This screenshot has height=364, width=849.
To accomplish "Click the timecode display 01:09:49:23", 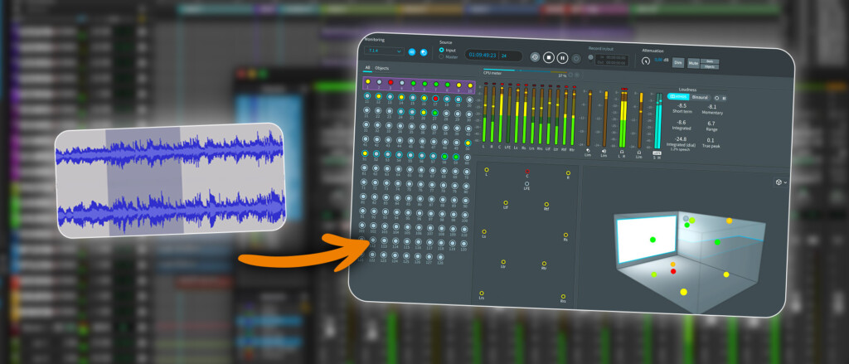I will [x=483, y=56].
